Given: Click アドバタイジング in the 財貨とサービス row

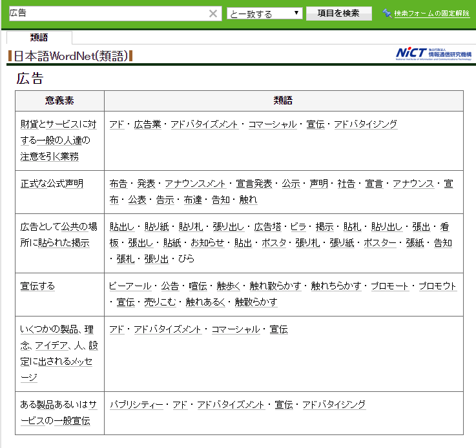Looking at the screenshot, I should [x=366, y=124].
